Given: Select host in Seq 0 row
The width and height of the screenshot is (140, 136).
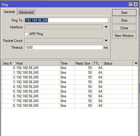Looking at the screenshot, I should click(x=28, y=68).
